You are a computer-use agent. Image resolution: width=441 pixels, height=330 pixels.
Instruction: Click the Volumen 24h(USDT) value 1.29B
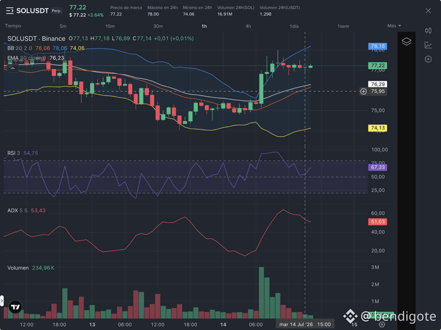pyautogui.click(x=265, y=14)
